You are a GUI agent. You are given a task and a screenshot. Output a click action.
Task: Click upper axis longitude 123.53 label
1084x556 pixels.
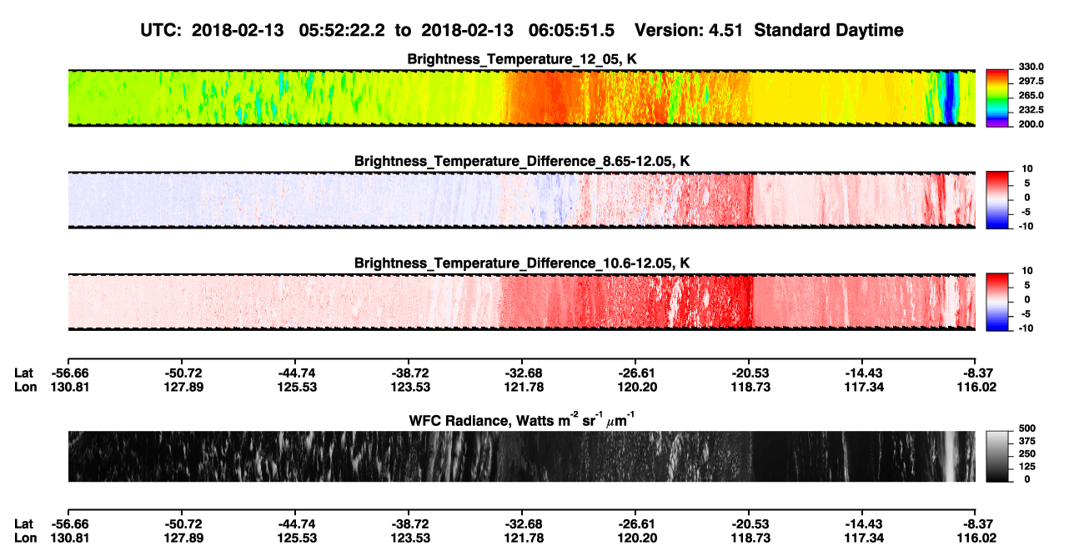(409, 387)
